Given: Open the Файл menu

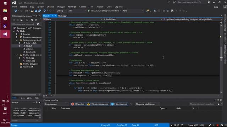Looking at the screenshot, I should [x=15, y=7].
